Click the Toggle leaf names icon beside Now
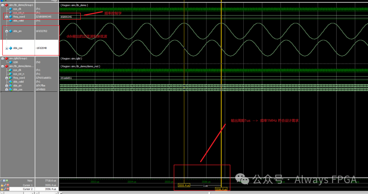 tap(1, 180)
